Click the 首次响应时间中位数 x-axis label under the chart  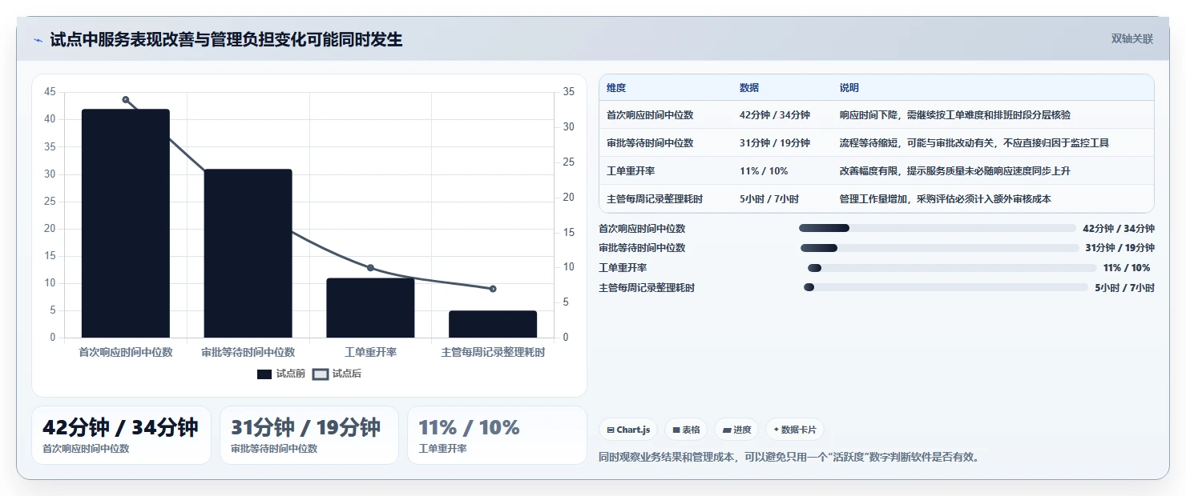[x=126, y=352]
